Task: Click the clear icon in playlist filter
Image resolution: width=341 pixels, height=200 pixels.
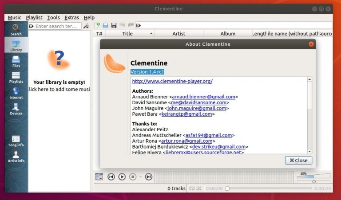Action: [139, 26]
